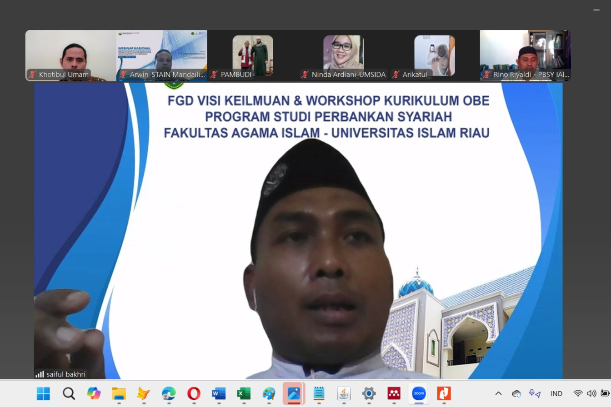The image size is (611, 407).
Task: Open Zoom from the taskbar
Action: pyautogui.click(x=418, y=393)
